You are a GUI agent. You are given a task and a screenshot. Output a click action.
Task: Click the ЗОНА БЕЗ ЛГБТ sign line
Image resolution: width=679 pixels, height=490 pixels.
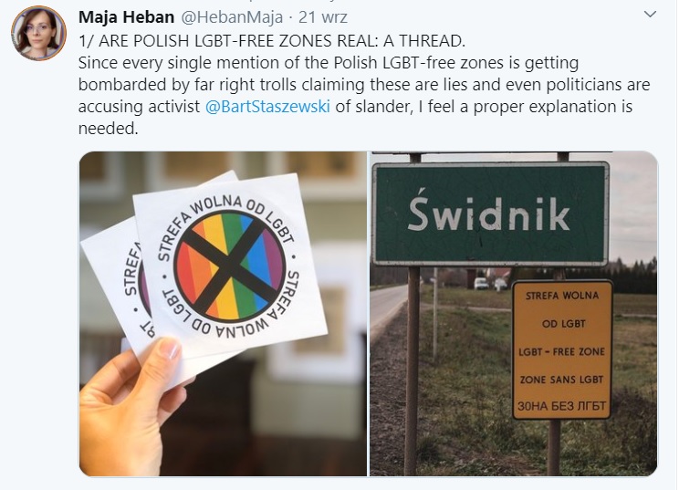click(x=561, y=406)
